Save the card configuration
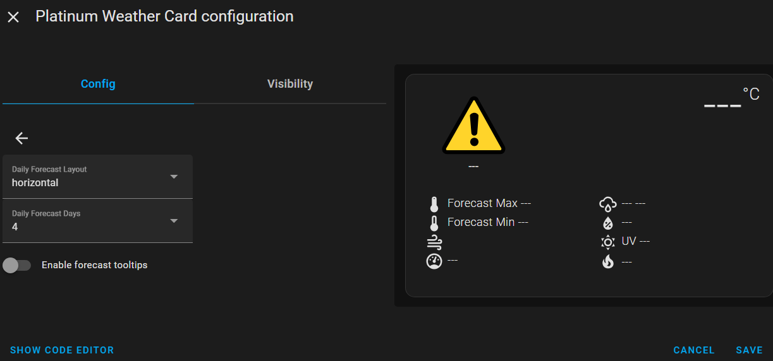The height and width of the screenshot is (361, 773). pyautogui.click(x=749, y=350)
